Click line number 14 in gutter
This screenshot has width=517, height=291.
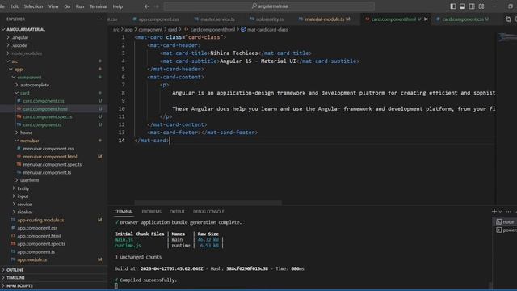click(122, 141)
